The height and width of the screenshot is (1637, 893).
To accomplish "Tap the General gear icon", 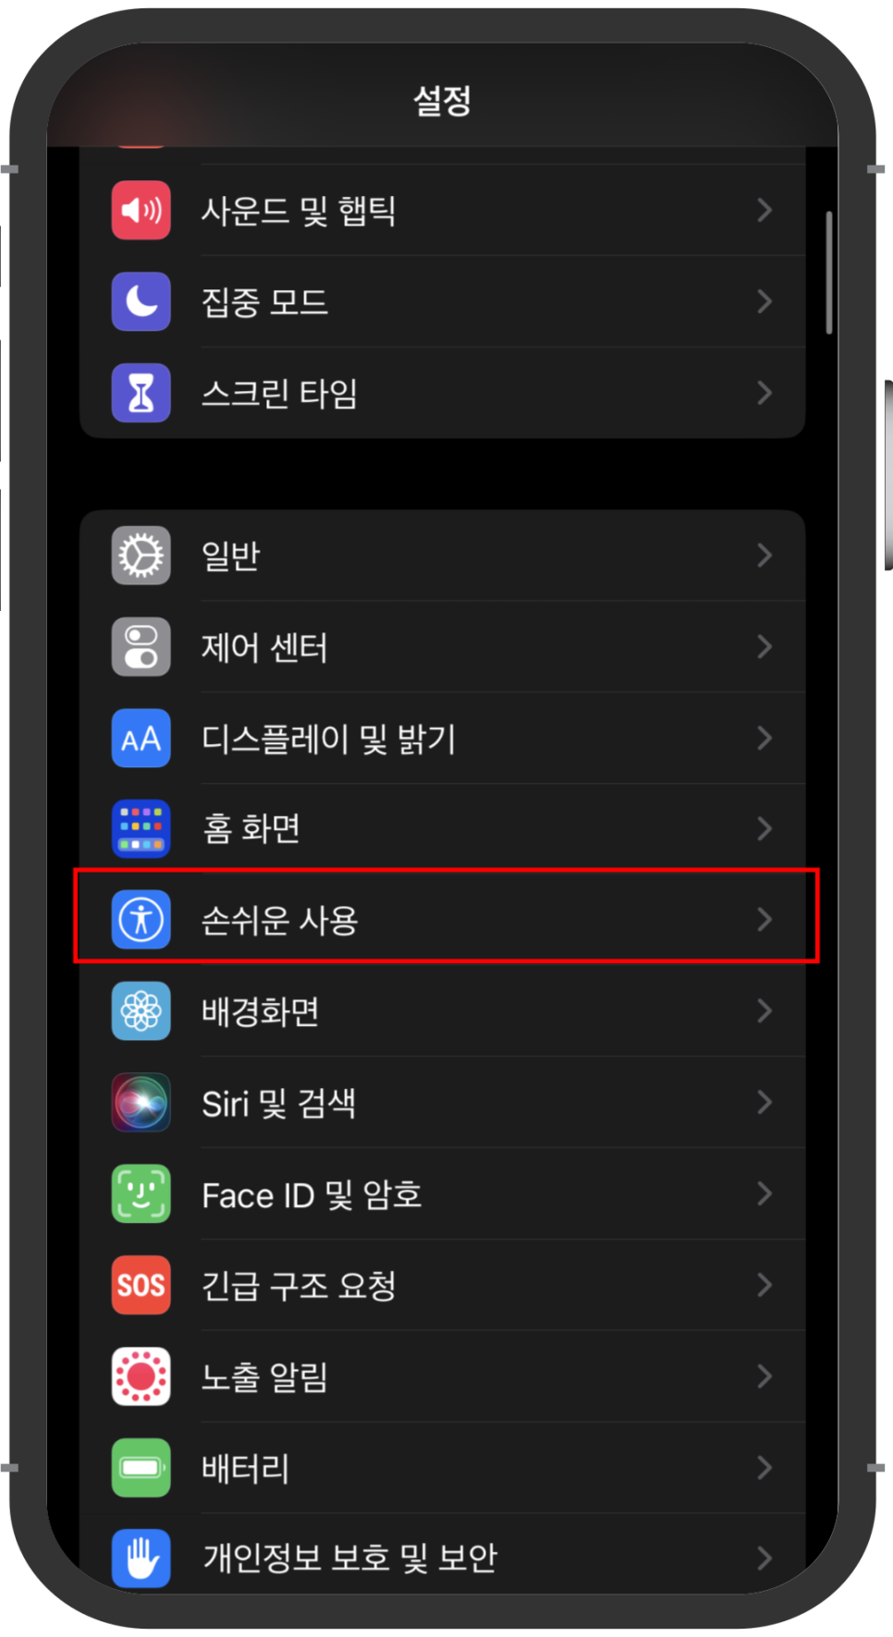I will [x=141, y=556].
